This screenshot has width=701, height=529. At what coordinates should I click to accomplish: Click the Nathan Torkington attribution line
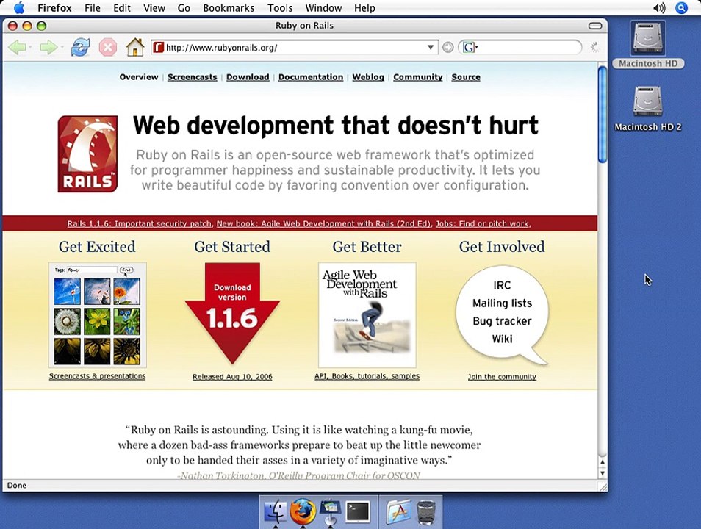click(298, 475)
